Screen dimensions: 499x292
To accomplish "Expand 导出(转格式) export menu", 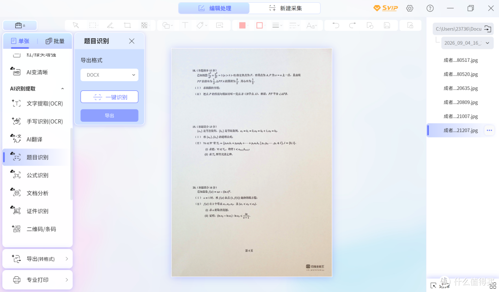I will (37, 259).
